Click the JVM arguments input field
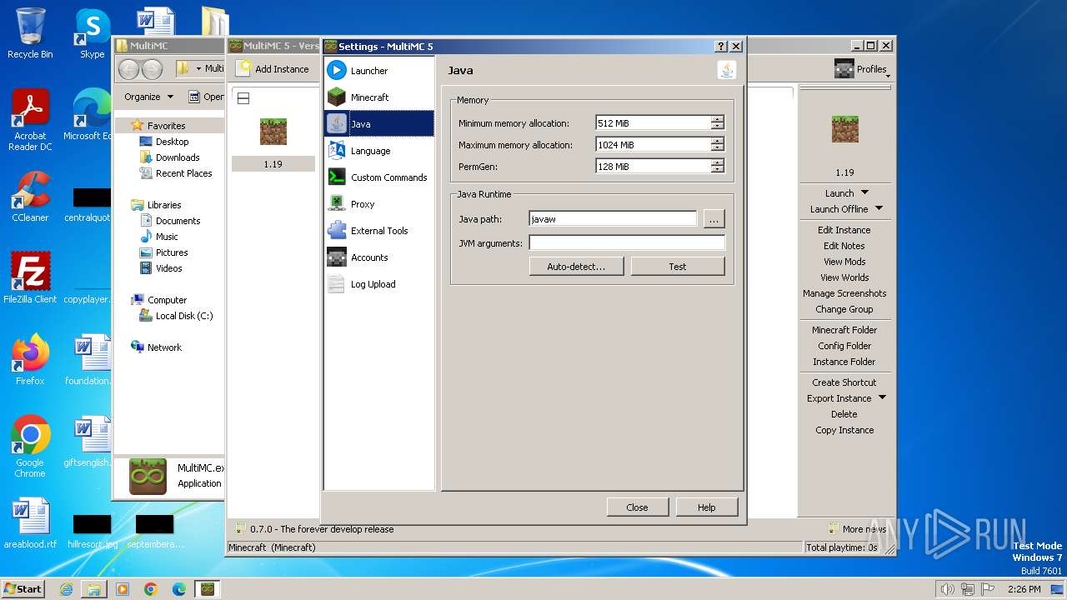Viewport: 1067px width, 600px height. click(x=627, y=243)
